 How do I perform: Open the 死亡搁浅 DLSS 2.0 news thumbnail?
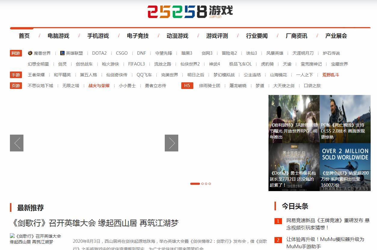[x=345, y=119]
